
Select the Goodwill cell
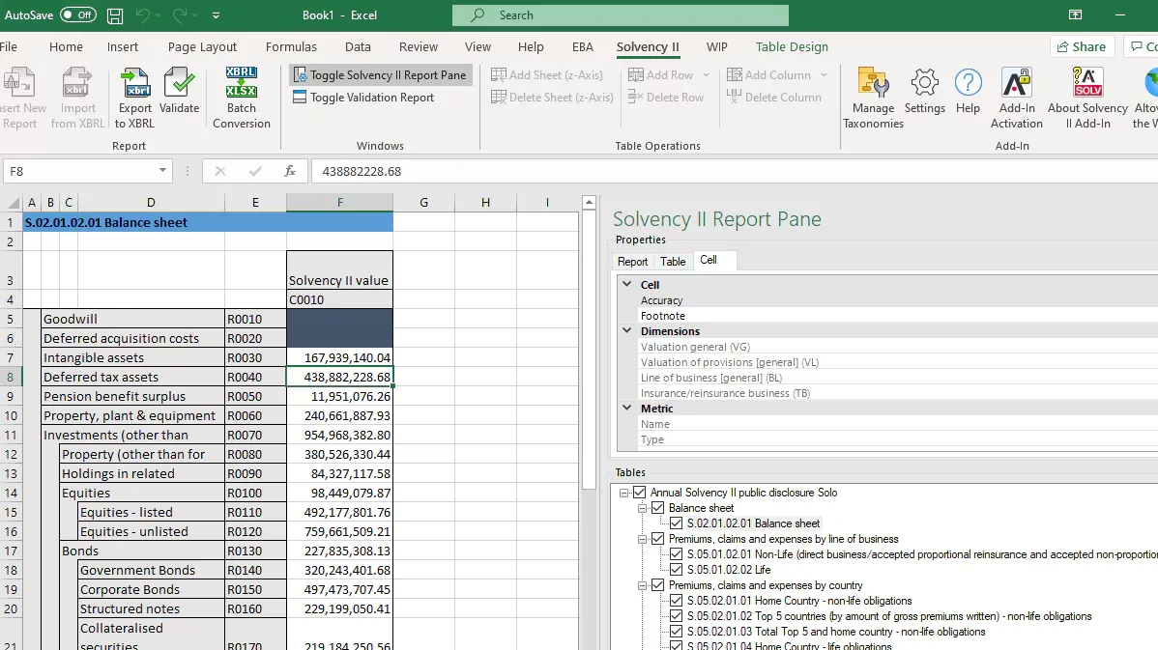coord(133,319)
